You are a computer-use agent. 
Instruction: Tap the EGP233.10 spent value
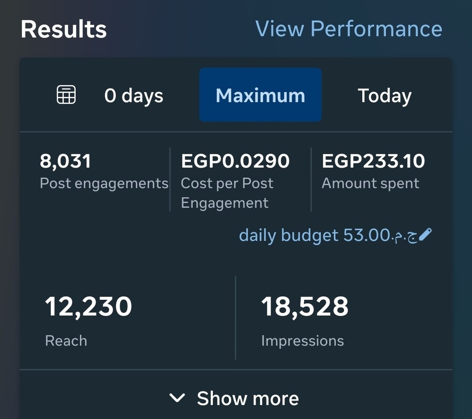pos(373,161)
